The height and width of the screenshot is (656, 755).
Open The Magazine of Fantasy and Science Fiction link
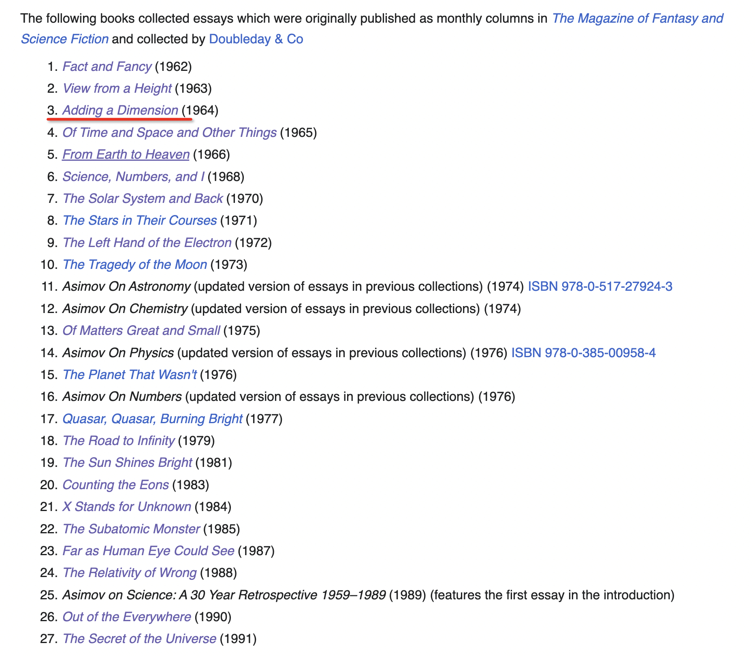[638, 19]
